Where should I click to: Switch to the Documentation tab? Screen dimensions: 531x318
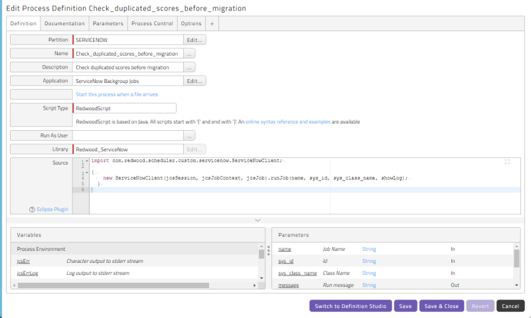(64, 23)
